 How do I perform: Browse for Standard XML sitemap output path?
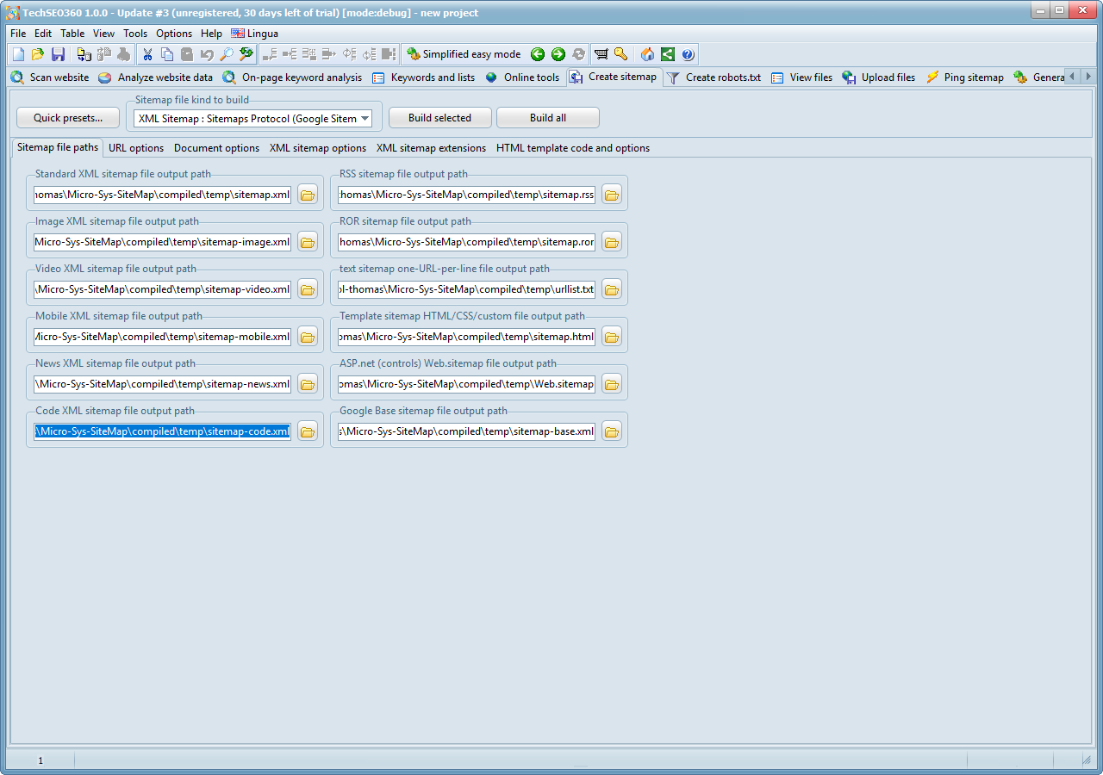coord(308,195)
